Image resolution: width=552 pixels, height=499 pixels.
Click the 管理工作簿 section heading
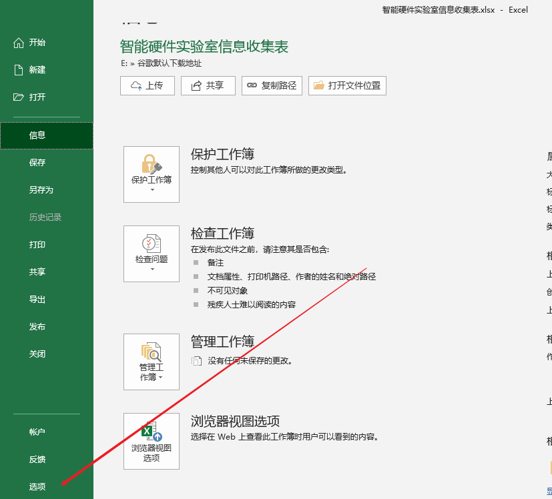(x=222, y=342)
